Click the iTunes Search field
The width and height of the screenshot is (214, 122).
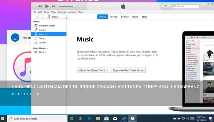click(x=186, y=6)
